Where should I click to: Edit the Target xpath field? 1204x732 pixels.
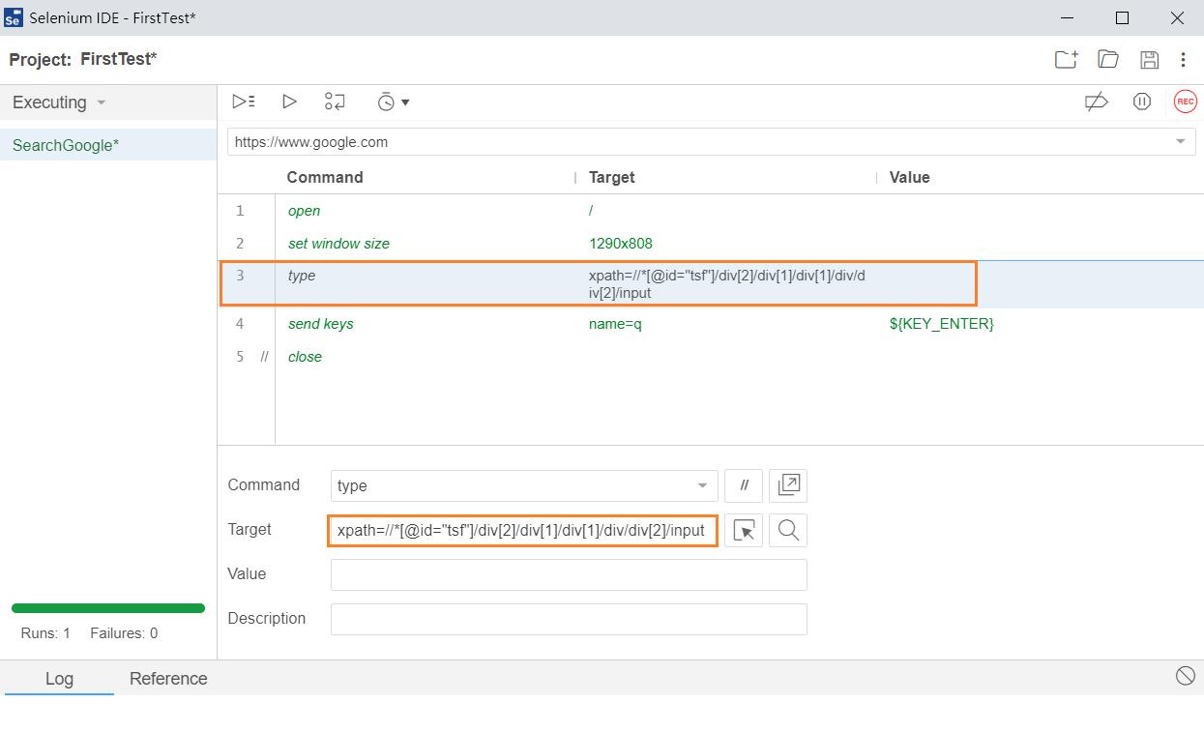point(523,530)
